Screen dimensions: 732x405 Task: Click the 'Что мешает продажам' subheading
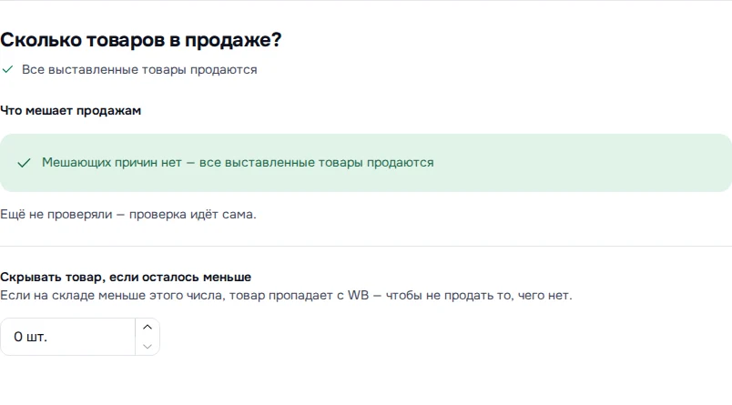70,111
